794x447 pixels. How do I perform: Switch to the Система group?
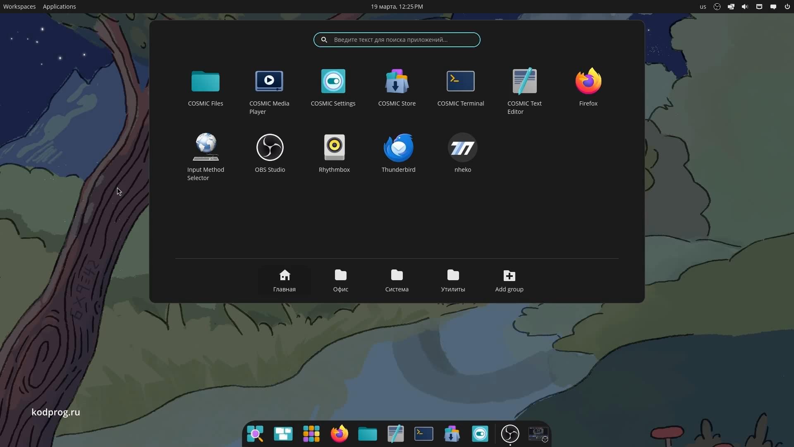pos(397,280)
